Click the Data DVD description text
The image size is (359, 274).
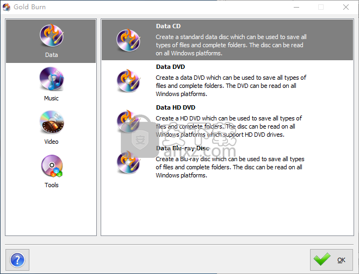[231, 86]
